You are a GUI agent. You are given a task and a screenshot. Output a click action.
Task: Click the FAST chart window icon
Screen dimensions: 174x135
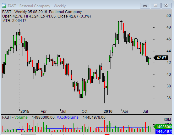click(4, 6)
